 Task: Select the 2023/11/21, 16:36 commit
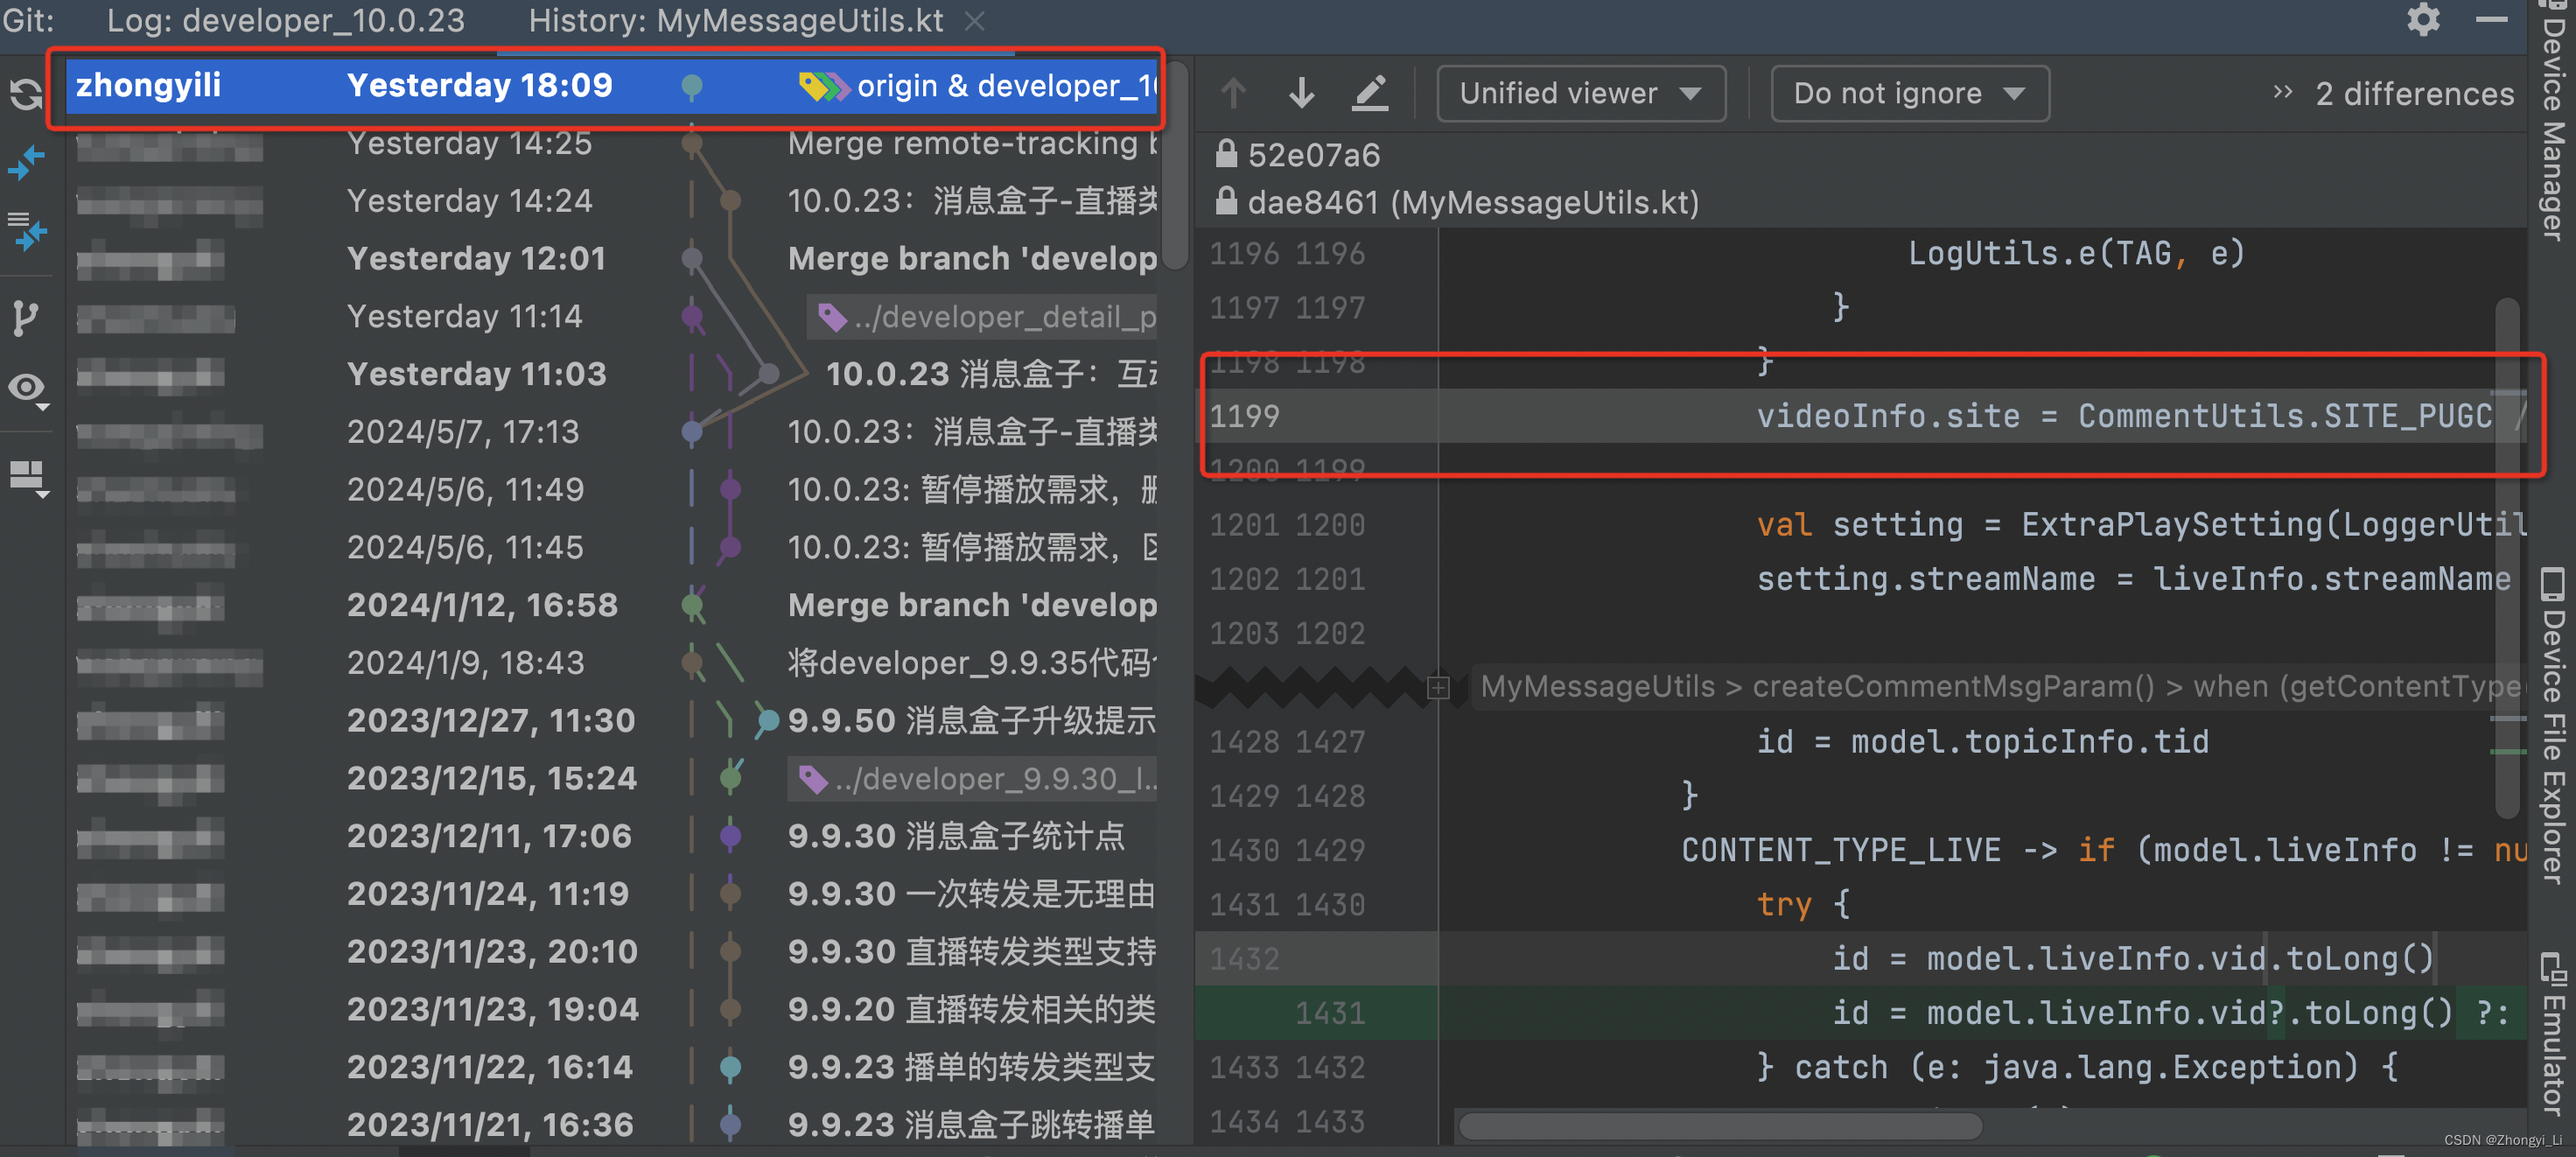tap(612, 1125)
